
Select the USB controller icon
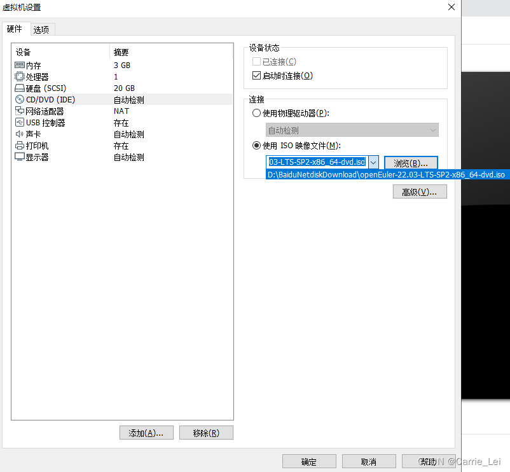(20, 123)
